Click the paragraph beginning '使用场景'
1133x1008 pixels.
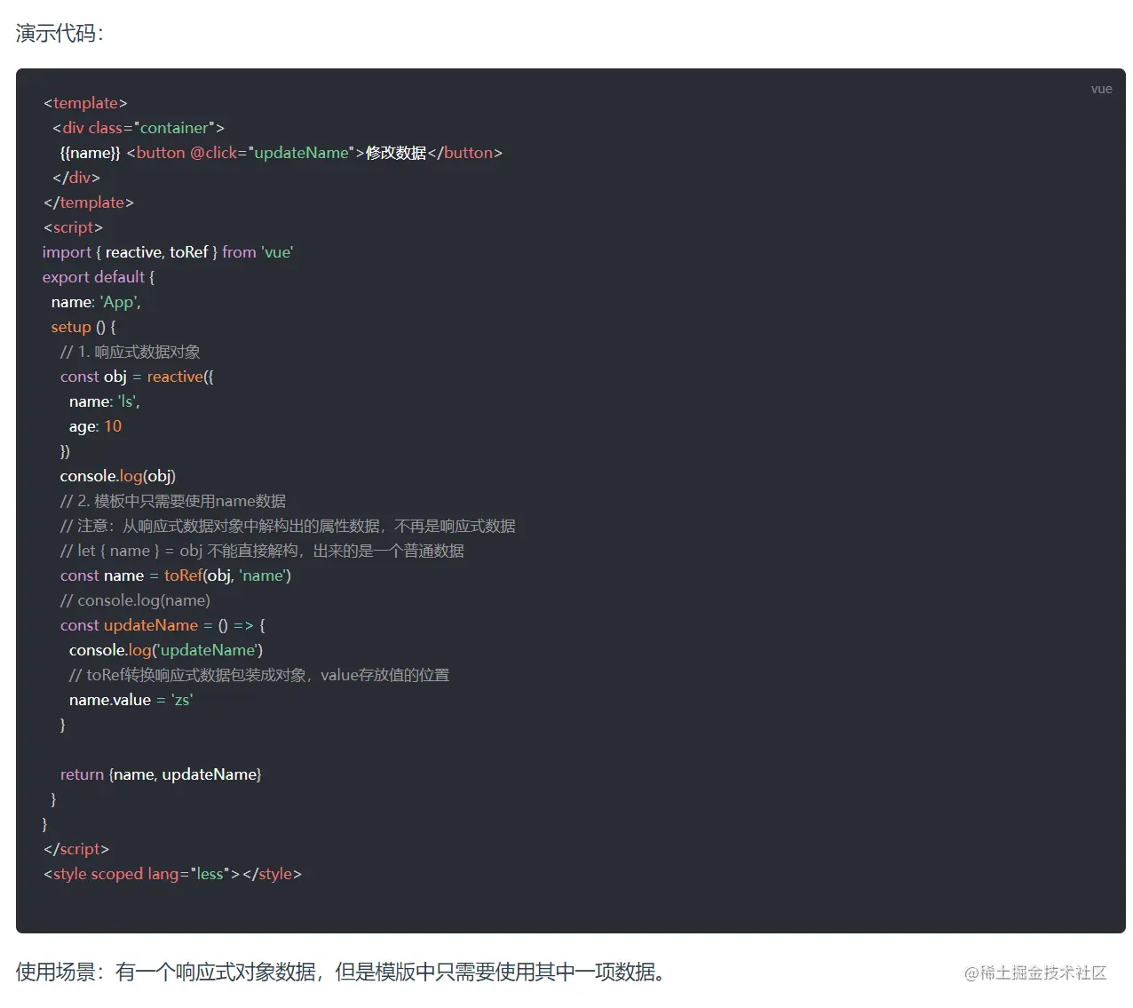tap(341, 972)
